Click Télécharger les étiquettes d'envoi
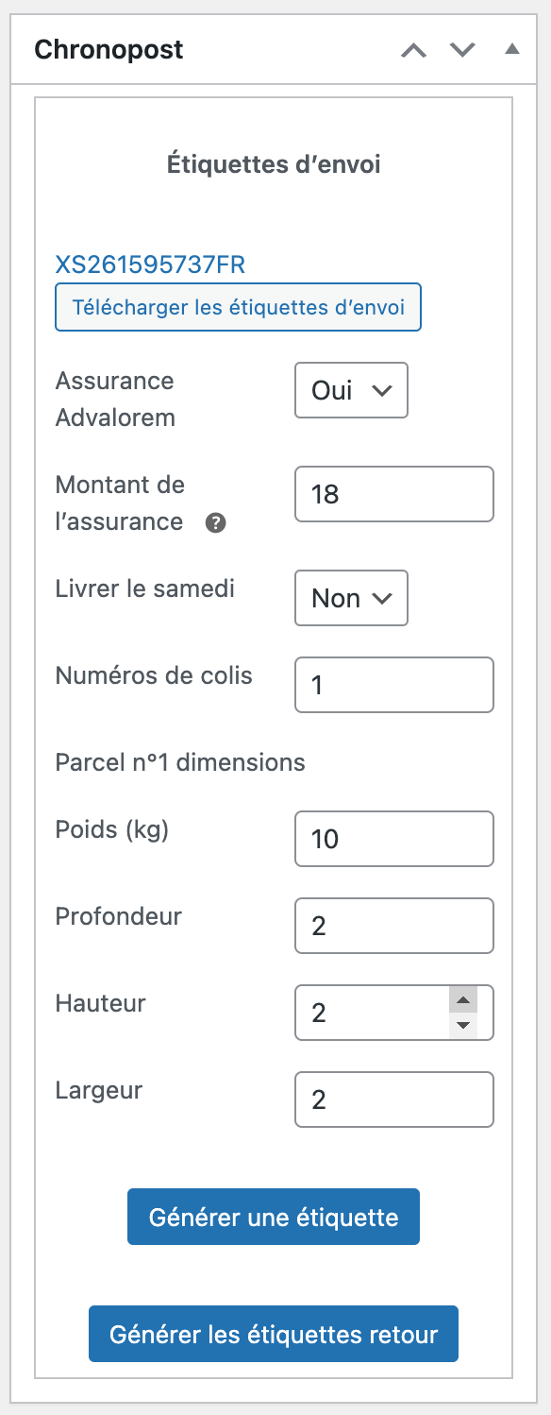 [x=238, y=307]
